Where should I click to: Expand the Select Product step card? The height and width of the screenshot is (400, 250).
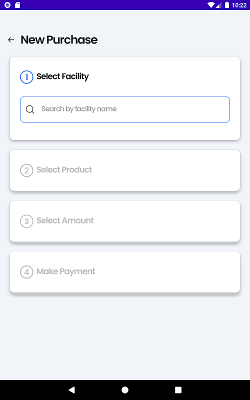tap(125, 170)
